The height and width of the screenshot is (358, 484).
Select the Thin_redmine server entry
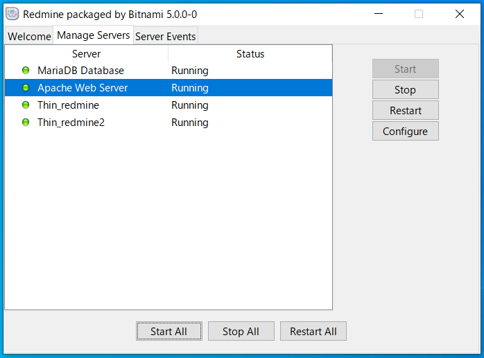68,105
